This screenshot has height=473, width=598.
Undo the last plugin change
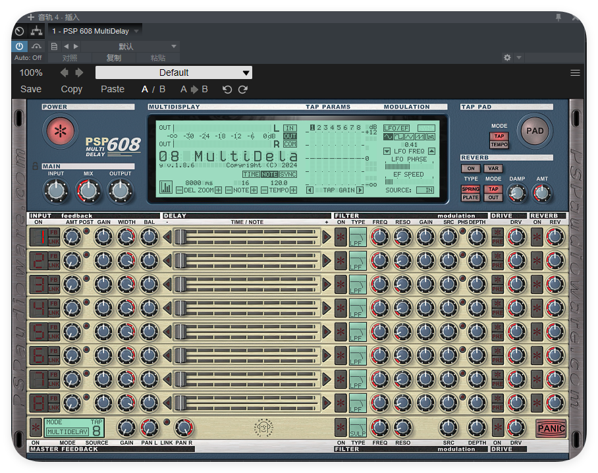tap(227, 89)
